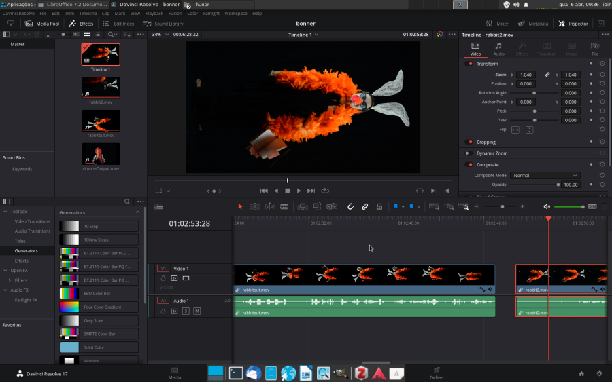Open viewer zoom 34% dropdown
Screen dimensions: 612x382
click(x=160, y=35)
